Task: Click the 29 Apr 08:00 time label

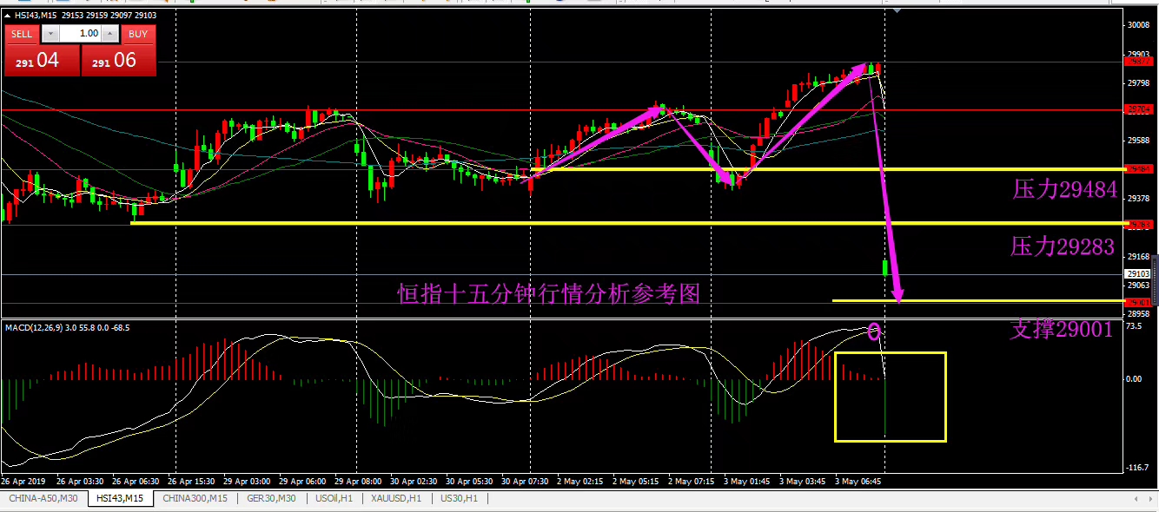Action: point(358,480)
